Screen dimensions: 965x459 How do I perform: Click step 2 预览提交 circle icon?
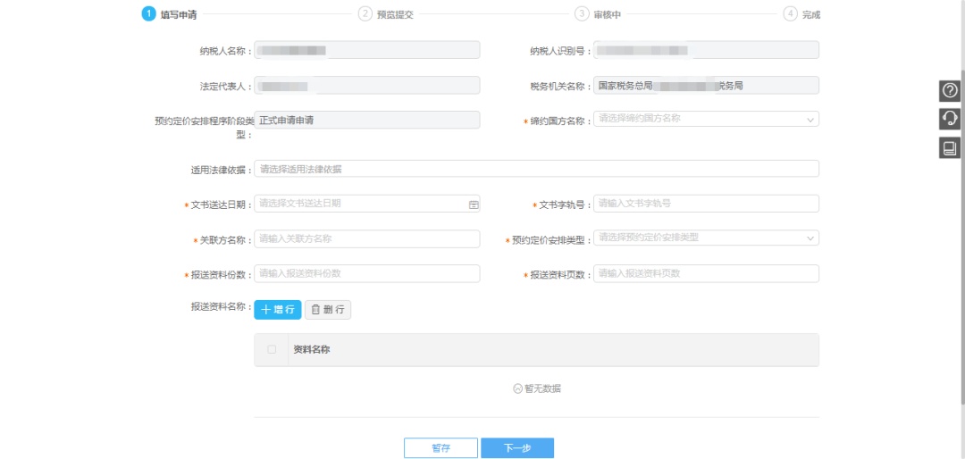click(x=365, y=13)
